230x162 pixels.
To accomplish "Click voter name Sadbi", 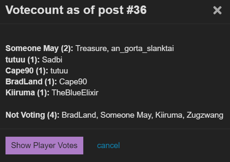I will click(52, 60).
